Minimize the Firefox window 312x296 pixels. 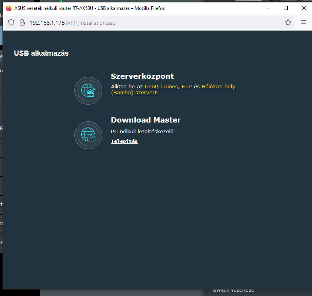coord(268,8)
